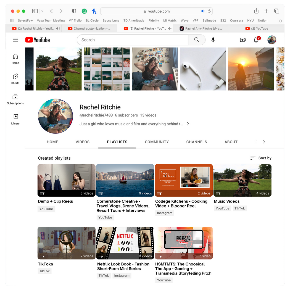The image size is (290, 290).
Task: Open Library in the left sidebar
Action: [15, 119]
